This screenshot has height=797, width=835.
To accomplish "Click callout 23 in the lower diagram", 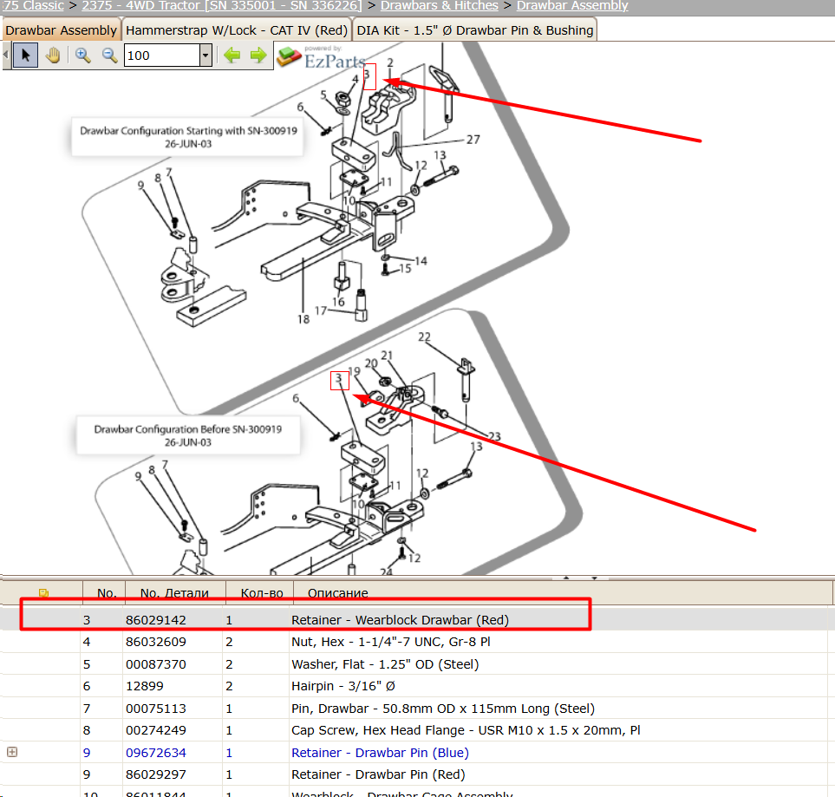I will point(495,436).
